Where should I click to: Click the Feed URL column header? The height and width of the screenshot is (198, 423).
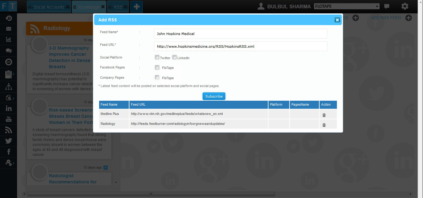click(198, 105)
